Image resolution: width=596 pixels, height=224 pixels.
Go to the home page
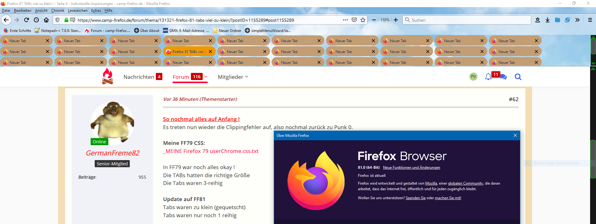pyautogui.click(x=46, y=20)
